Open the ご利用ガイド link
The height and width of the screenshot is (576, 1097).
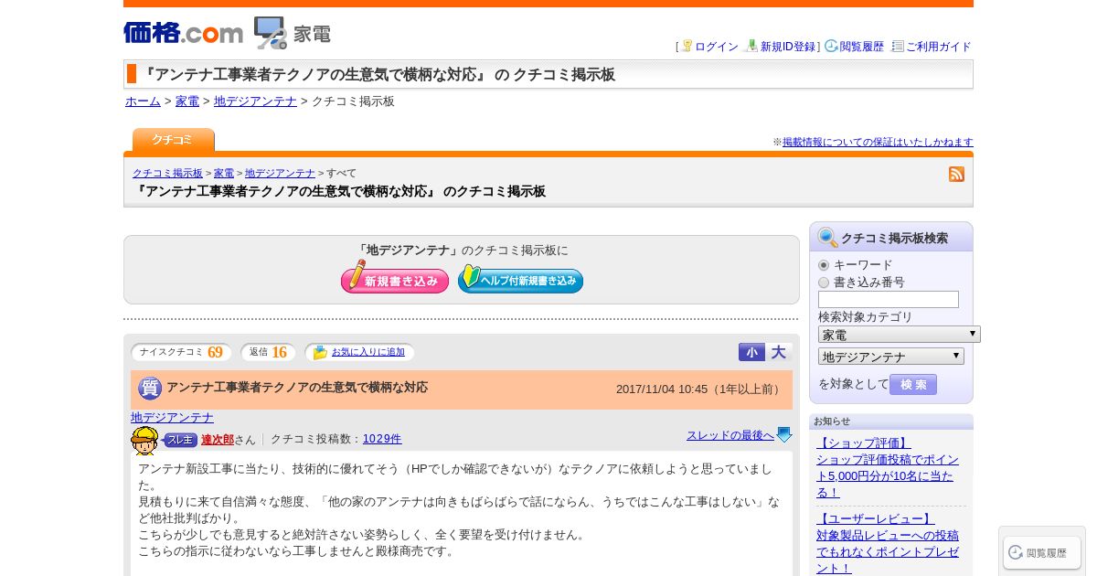(x=938, y=47)
